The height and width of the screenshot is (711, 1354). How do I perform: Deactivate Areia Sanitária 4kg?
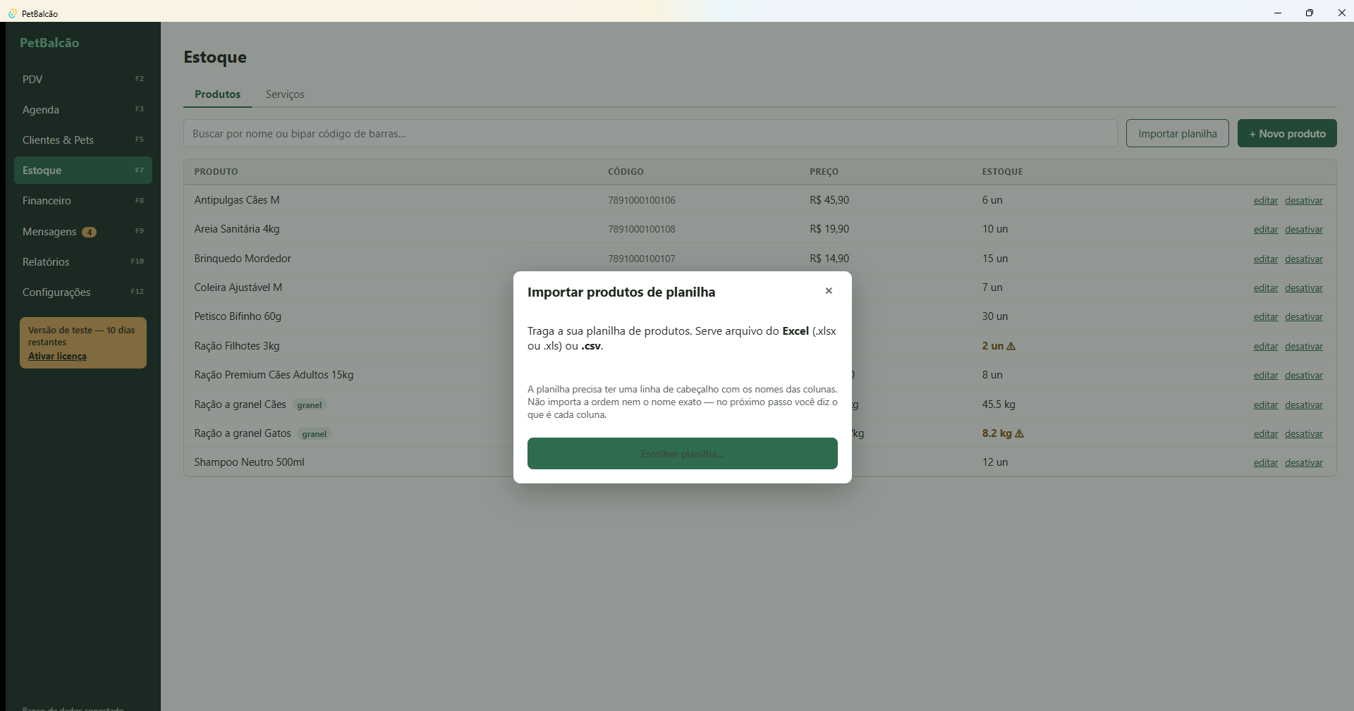pos(1304,230)
